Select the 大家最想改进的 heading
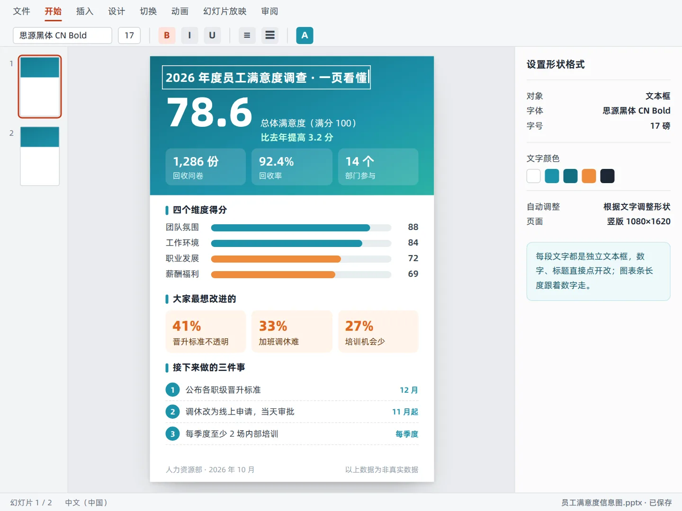Screen dimensions: 682x511 (204, 299)
